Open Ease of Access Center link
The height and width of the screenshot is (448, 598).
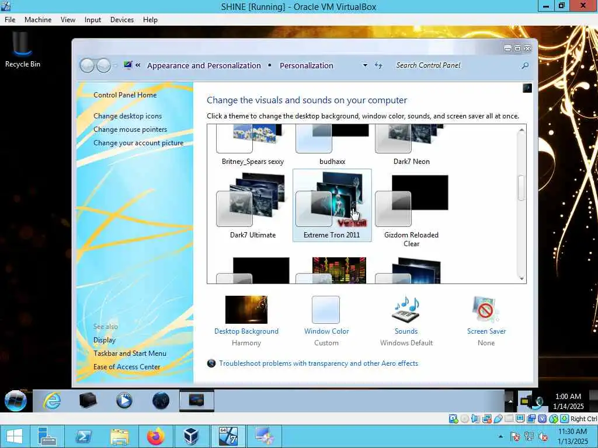click(127, 367)
